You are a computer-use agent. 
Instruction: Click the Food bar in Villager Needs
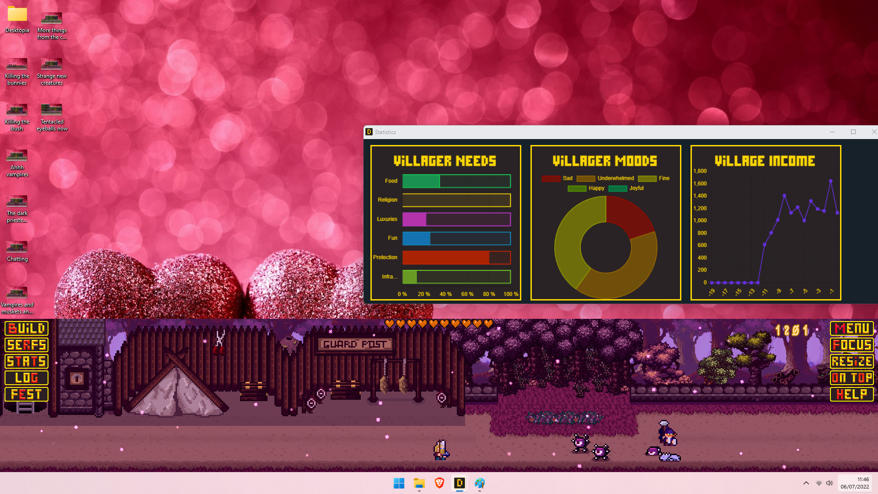point(456,181)
